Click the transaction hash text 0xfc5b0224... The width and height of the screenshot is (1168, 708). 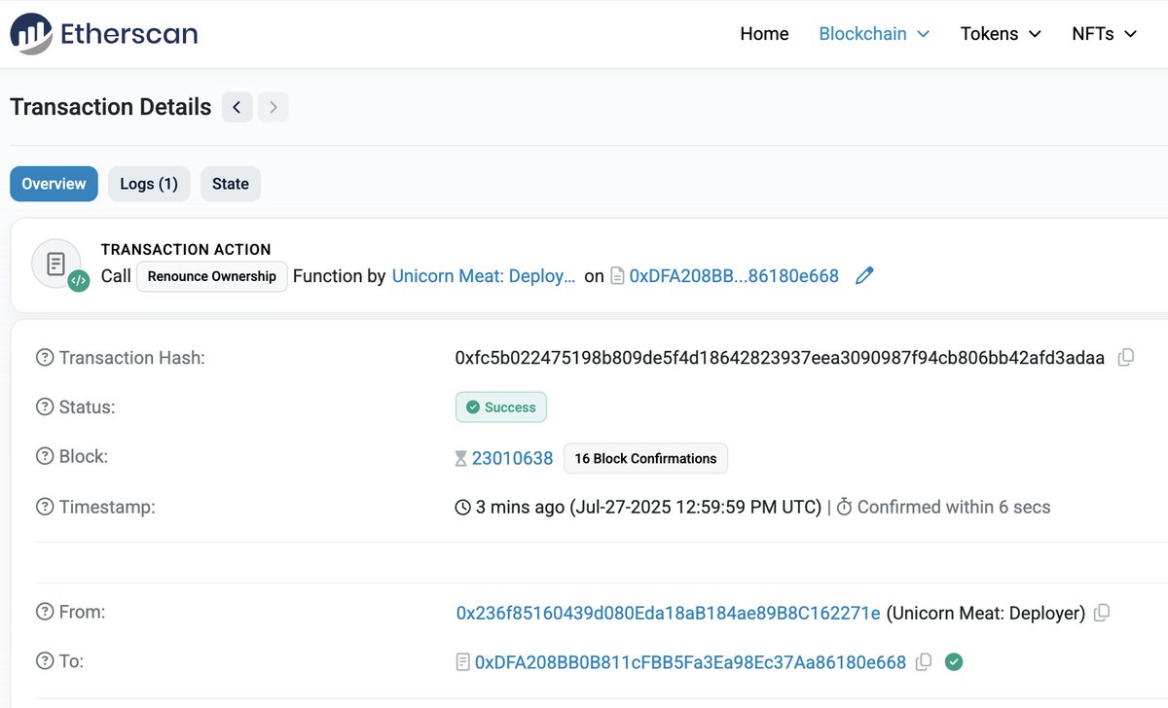pos(780,358)
